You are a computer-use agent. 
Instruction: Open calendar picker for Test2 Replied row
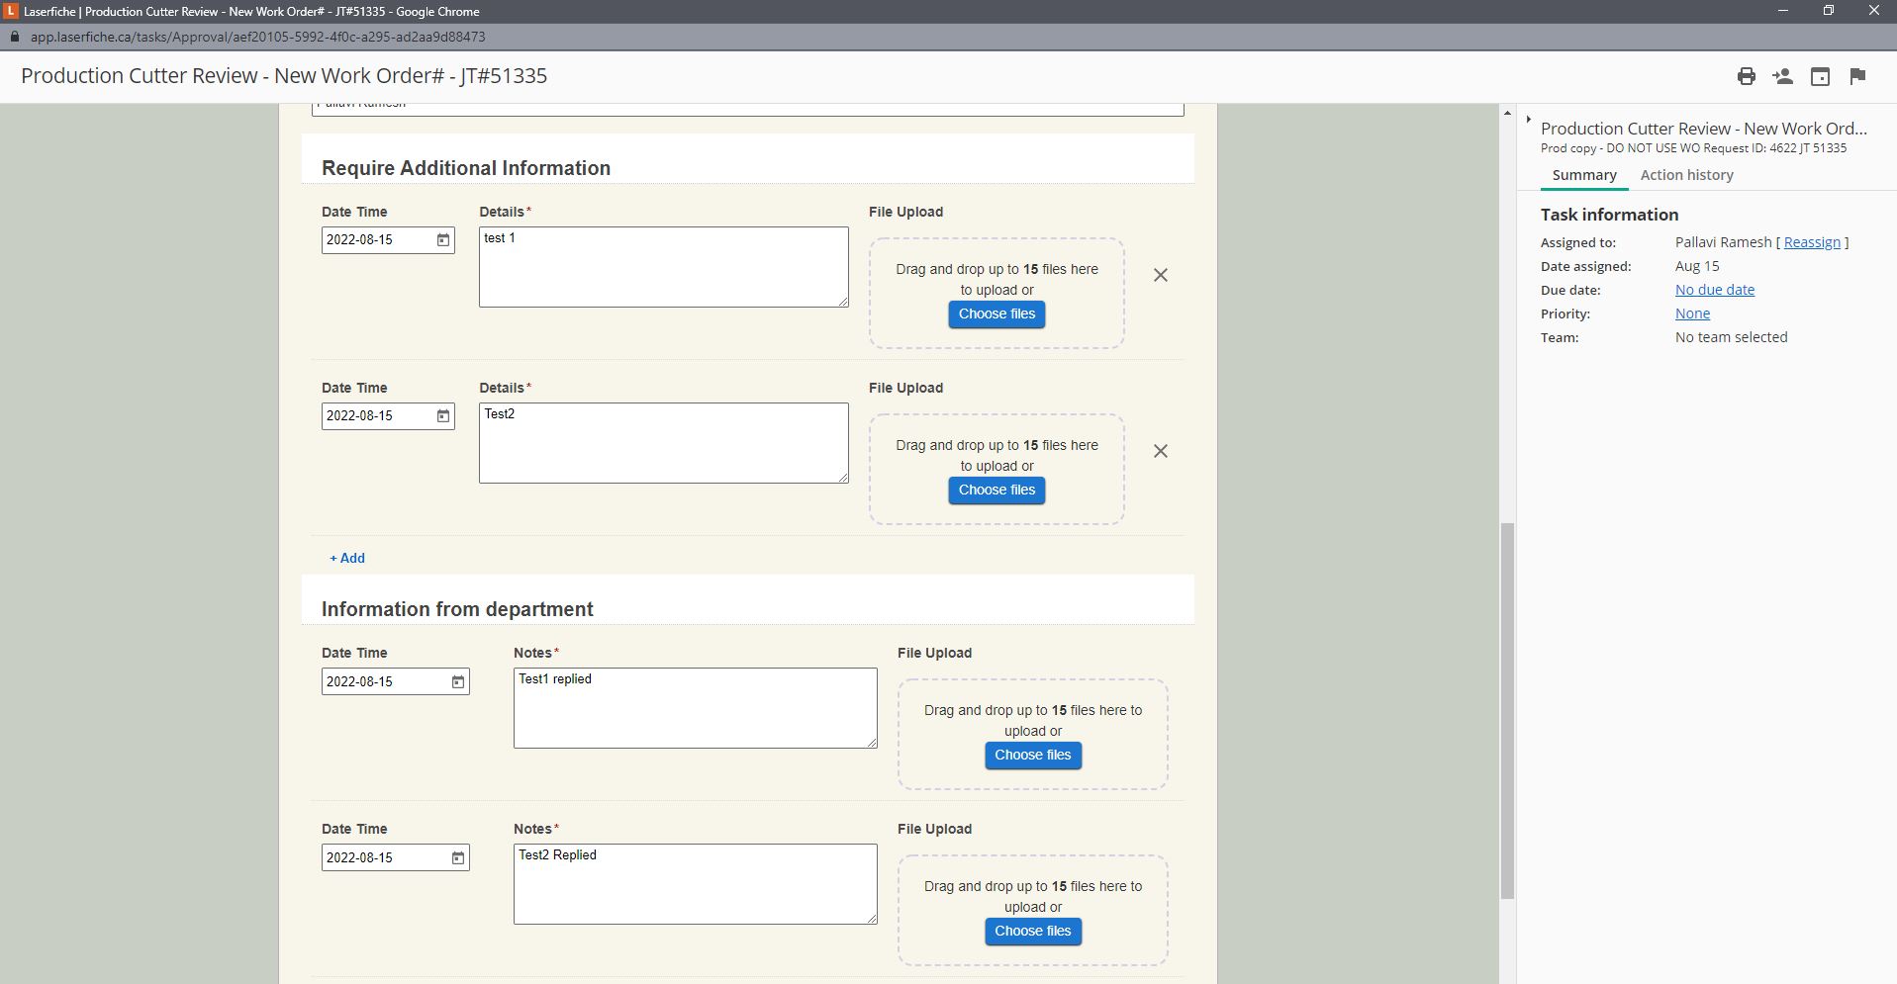458,857
